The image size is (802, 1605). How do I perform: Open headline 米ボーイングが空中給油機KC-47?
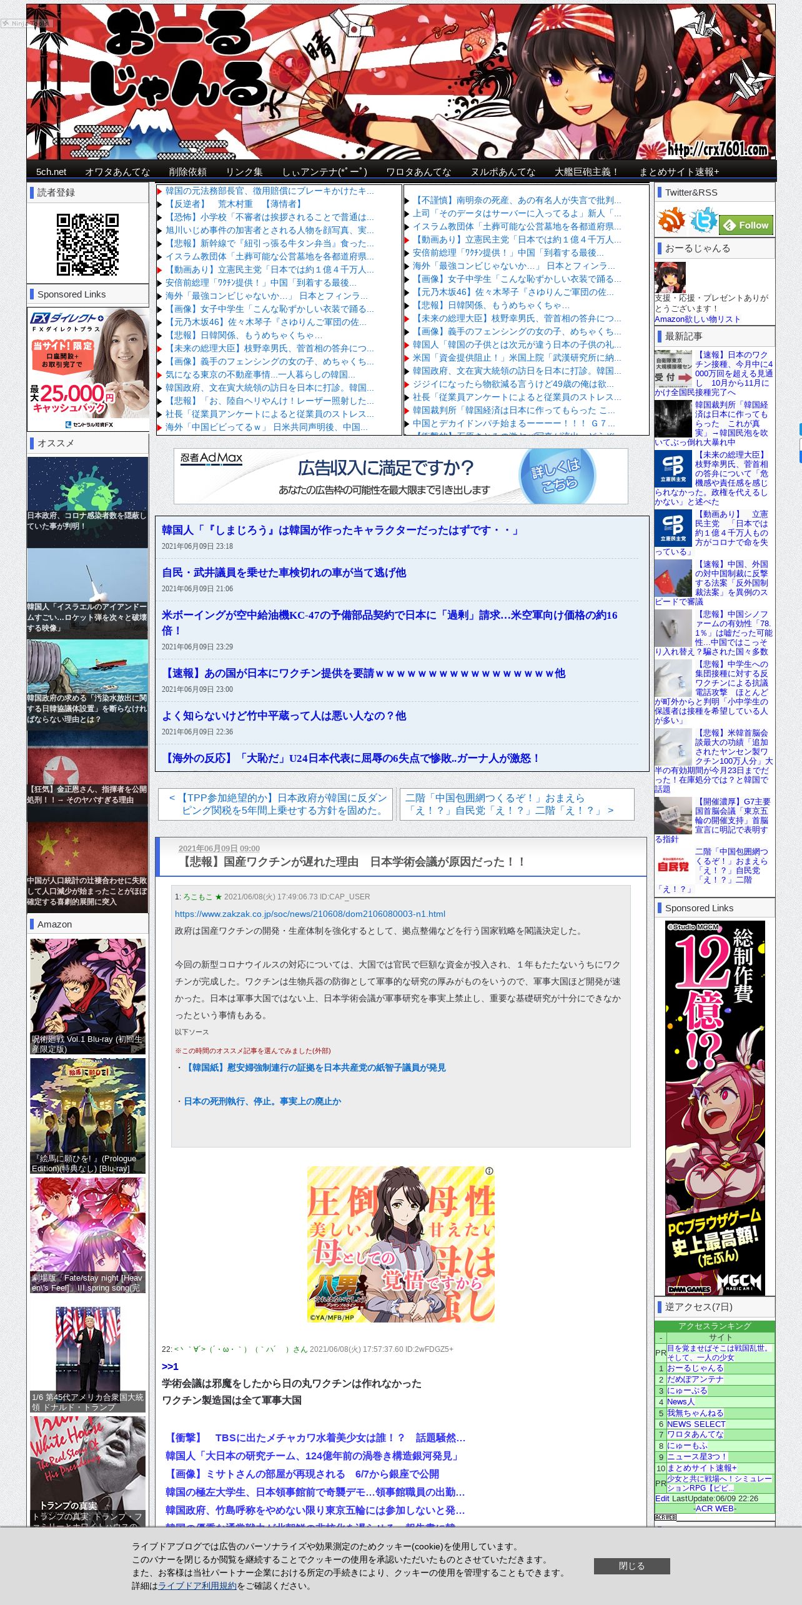pos(389,622)
